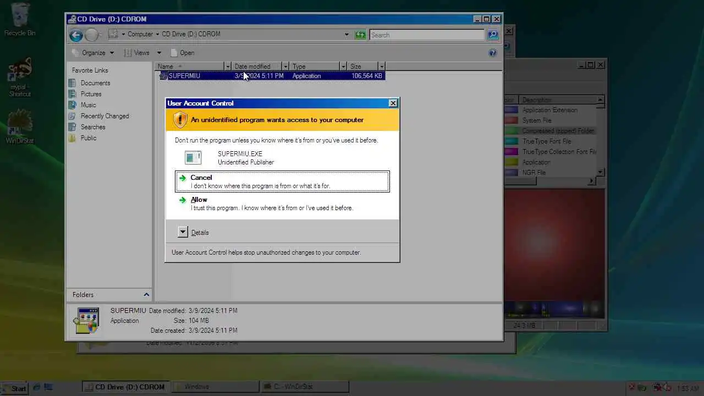
Task: Select TrueType Collection Font File row
Action: (550, 152)
